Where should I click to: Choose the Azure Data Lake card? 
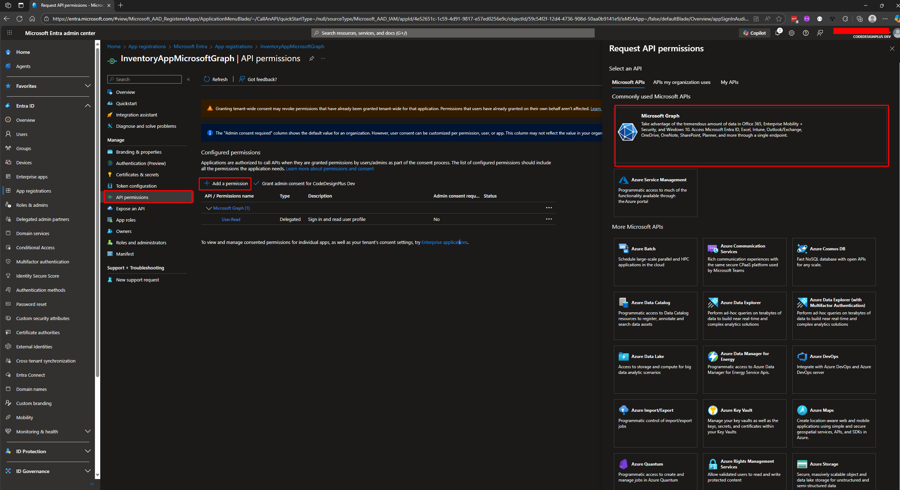click(x=655, y=369)
